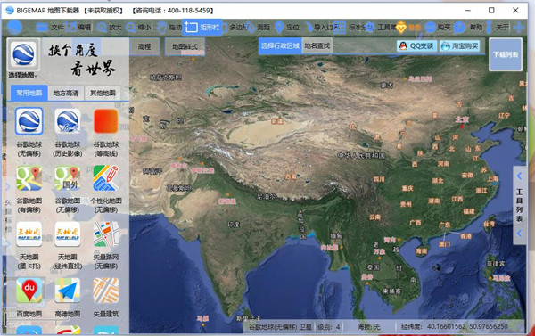This screenshot has width=535, height=336.
Task: Click the 工具列表 vertical panel label
Action: pos(519,205)
